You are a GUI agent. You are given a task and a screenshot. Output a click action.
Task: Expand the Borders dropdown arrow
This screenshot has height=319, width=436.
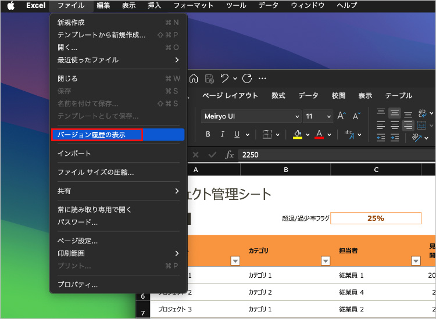click(x=277, y=135)
